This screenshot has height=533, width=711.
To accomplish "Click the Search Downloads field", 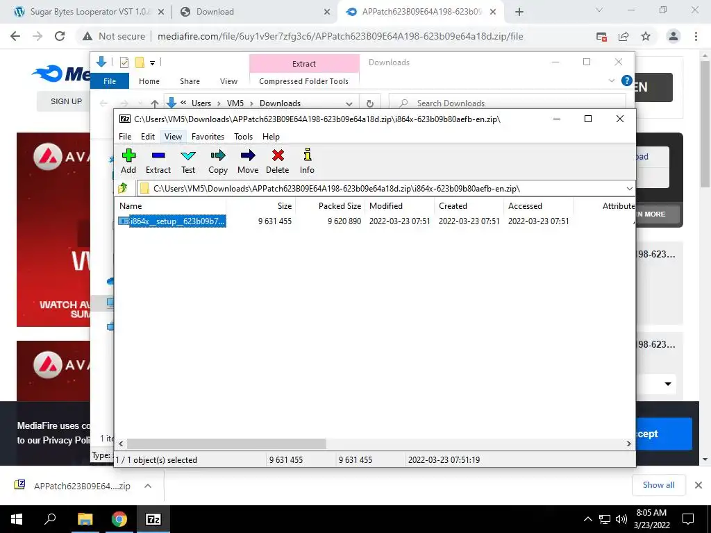I will click(x=507, y=103).
